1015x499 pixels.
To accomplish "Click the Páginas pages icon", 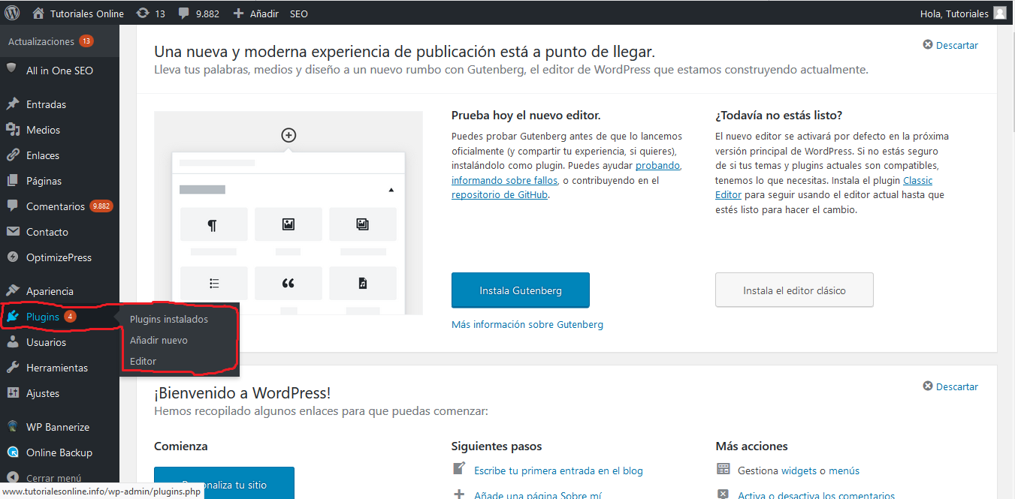I will (x=13, y=181).
